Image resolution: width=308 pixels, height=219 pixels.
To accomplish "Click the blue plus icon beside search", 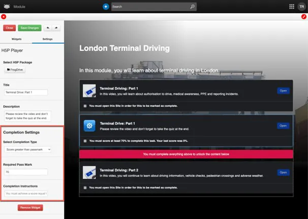I will pos(106,7).
